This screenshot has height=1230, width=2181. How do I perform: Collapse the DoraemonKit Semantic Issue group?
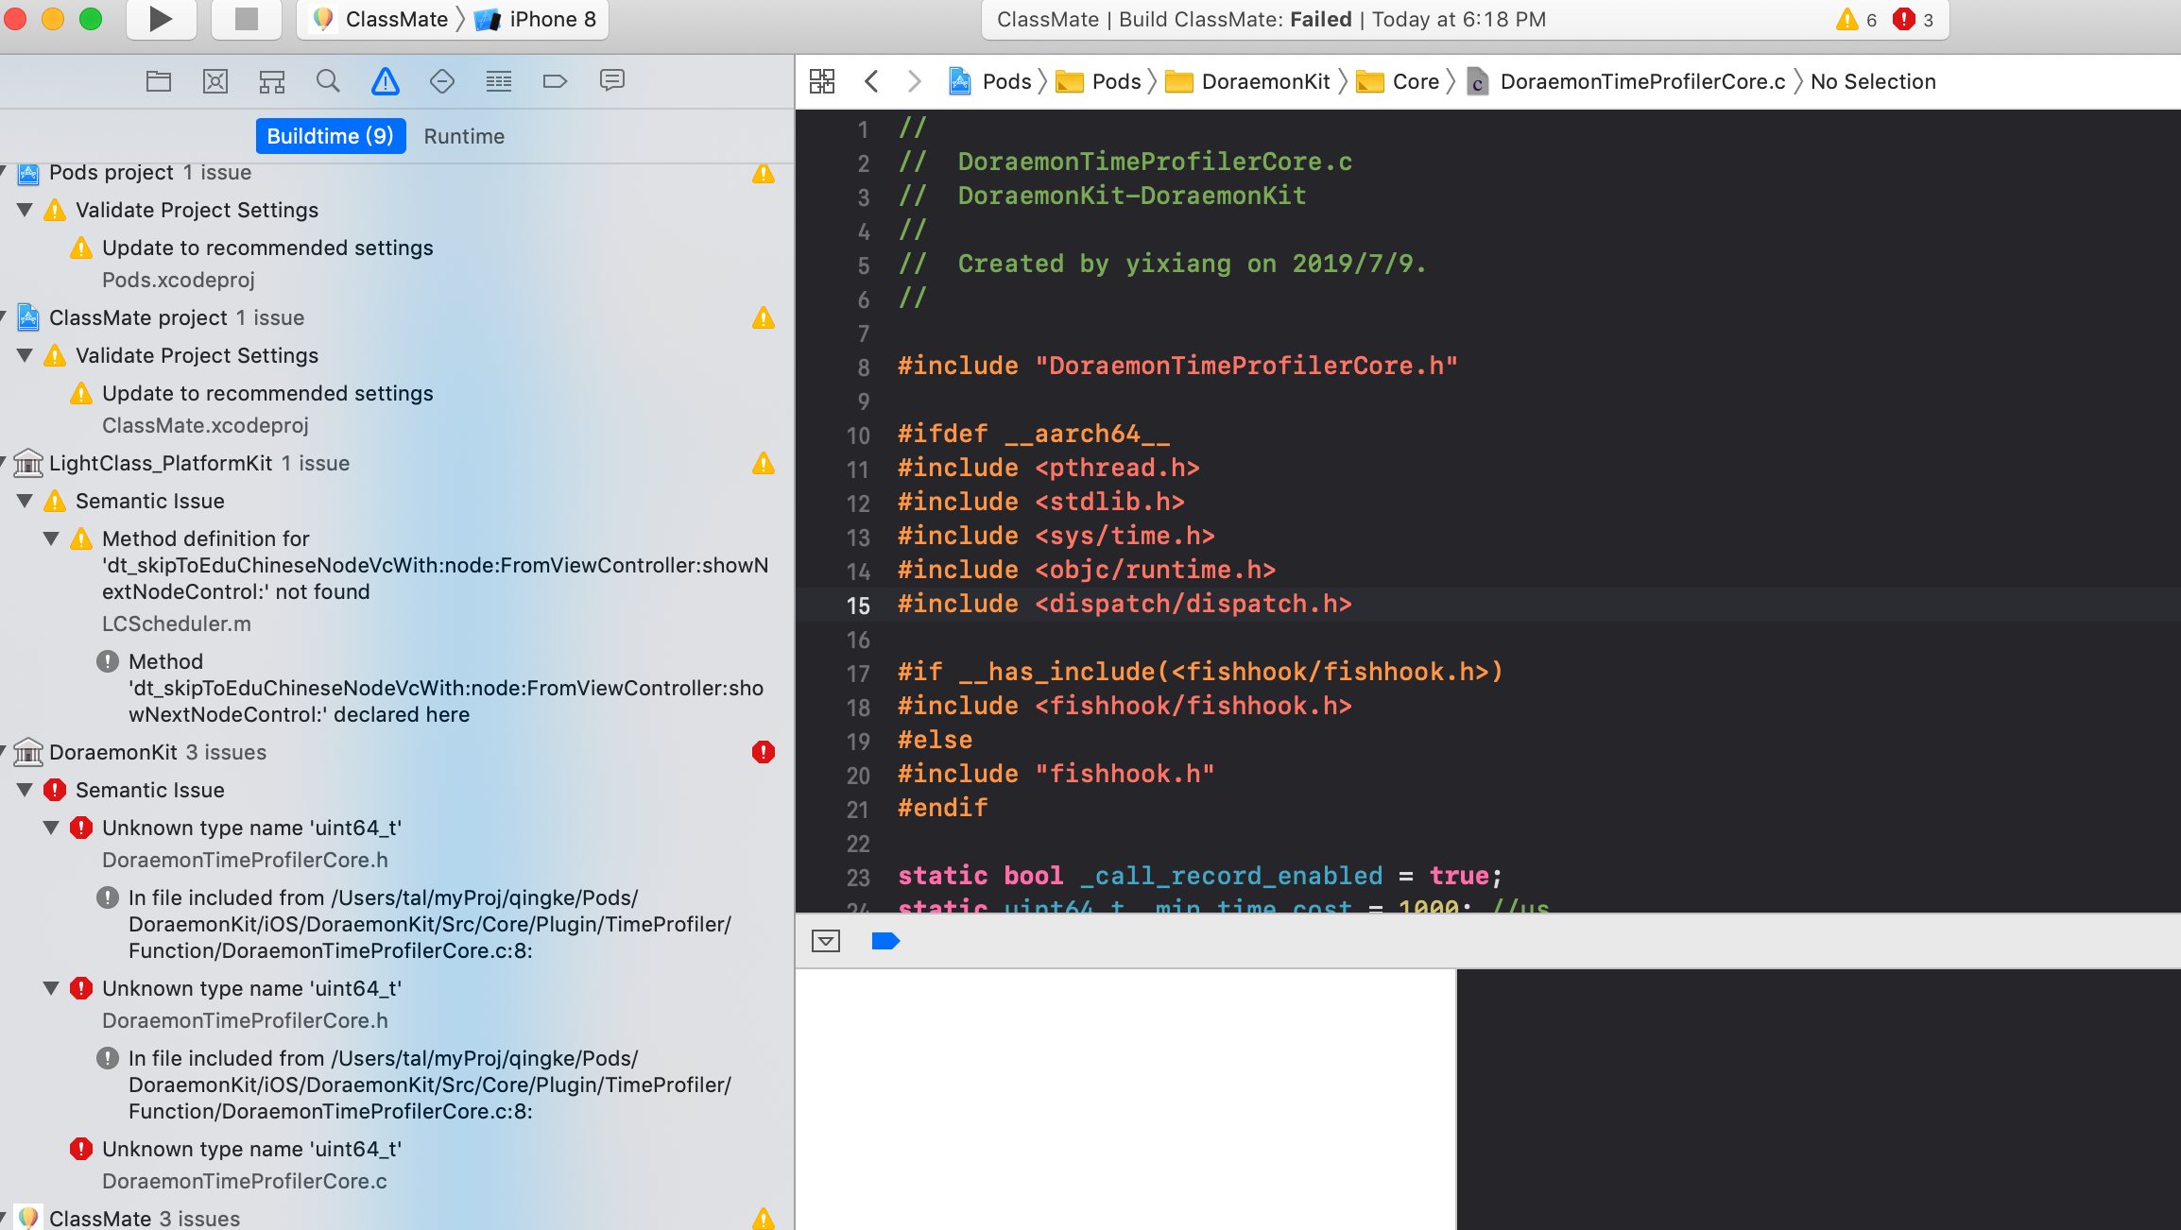click(x=26, y=790)
